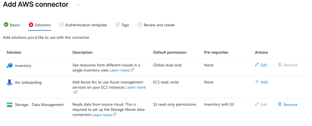Open Learn more link for Inventory
Viewport: 312px width, 126px height.
120,70
